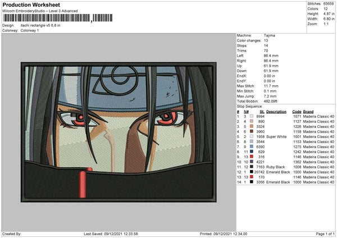The image size is (337, 238).
Task: Click the Total Bobbin value 482.09ft
Action: (x=270, y=101)
